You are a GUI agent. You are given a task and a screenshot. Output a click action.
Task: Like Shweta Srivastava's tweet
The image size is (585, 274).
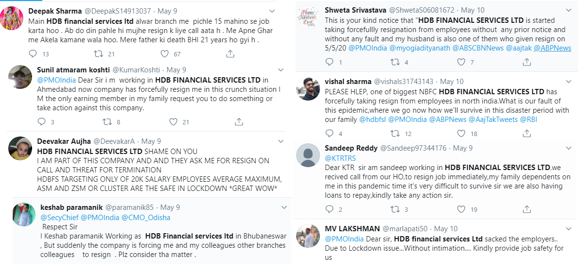(x=461, y=62)
